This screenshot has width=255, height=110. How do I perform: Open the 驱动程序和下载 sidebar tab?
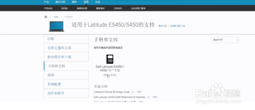pos(66,57)
